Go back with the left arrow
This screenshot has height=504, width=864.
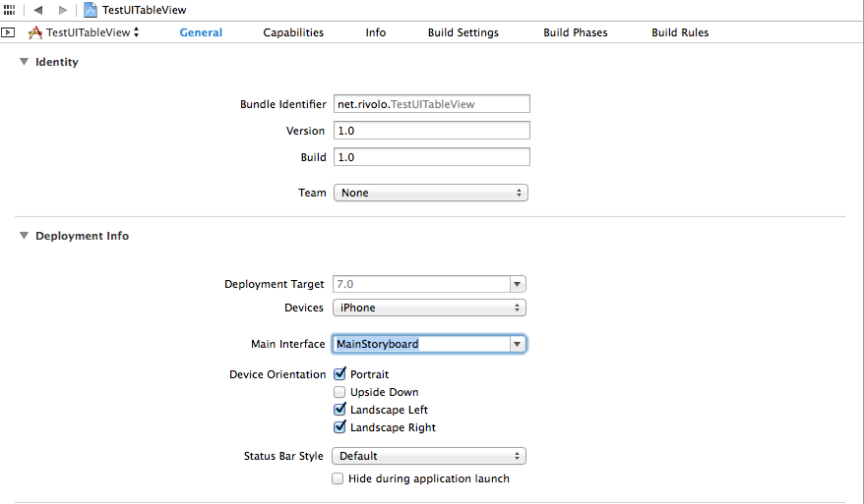click(x=38, y=10)
